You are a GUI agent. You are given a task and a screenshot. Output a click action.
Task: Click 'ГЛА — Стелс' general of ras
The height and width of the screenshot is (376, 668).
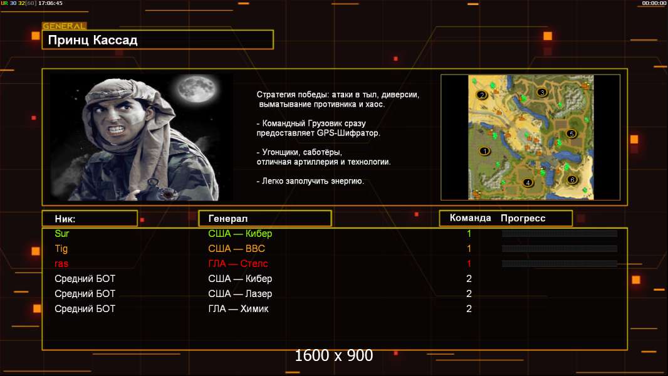[238, 264]
